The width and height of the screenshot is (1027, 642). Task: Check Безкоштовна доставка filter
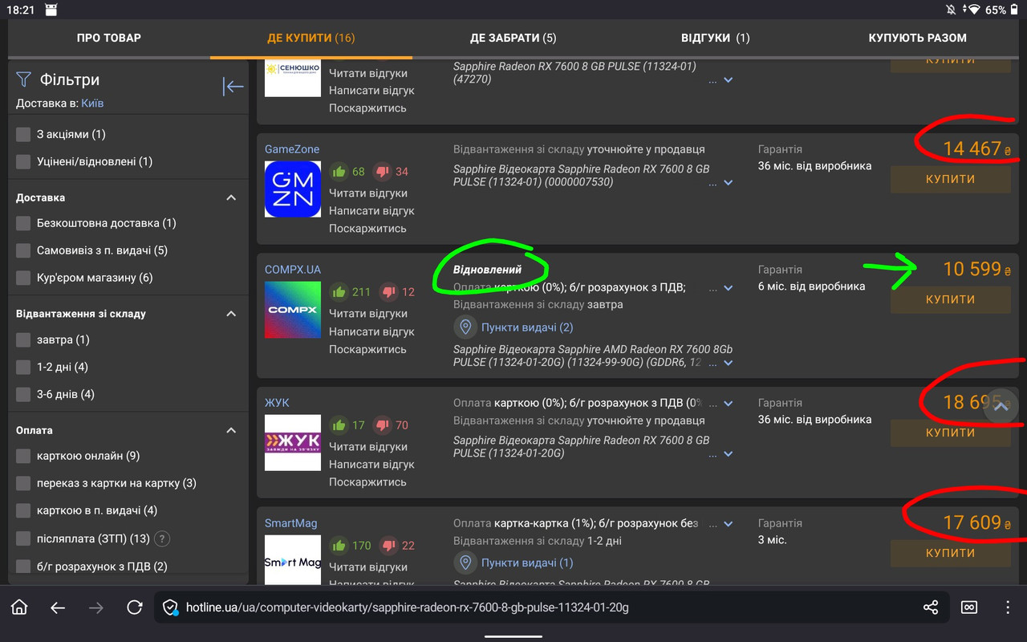click(23, 223)
